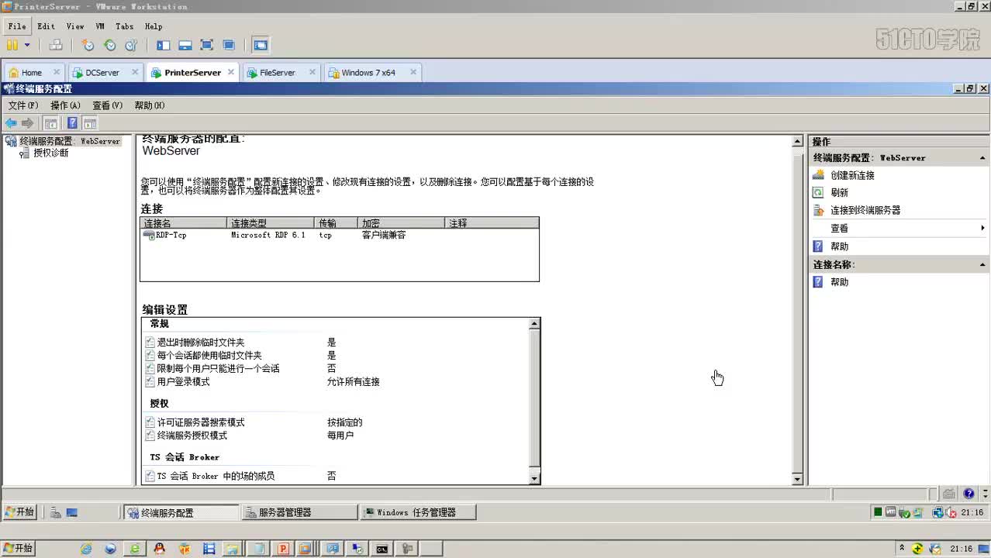The image size is (991, 558).
Task: Sort by the 连接类型 column header
Action: pyautogui.click(x=271, y=223)
